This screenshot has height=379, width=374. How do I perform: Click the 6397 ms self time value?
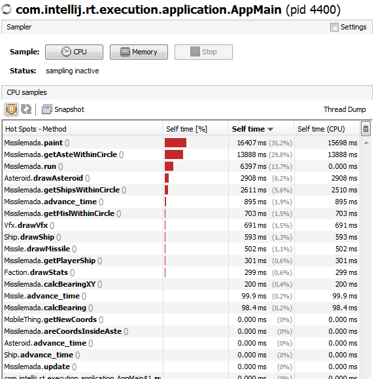(x=253, y=166)
